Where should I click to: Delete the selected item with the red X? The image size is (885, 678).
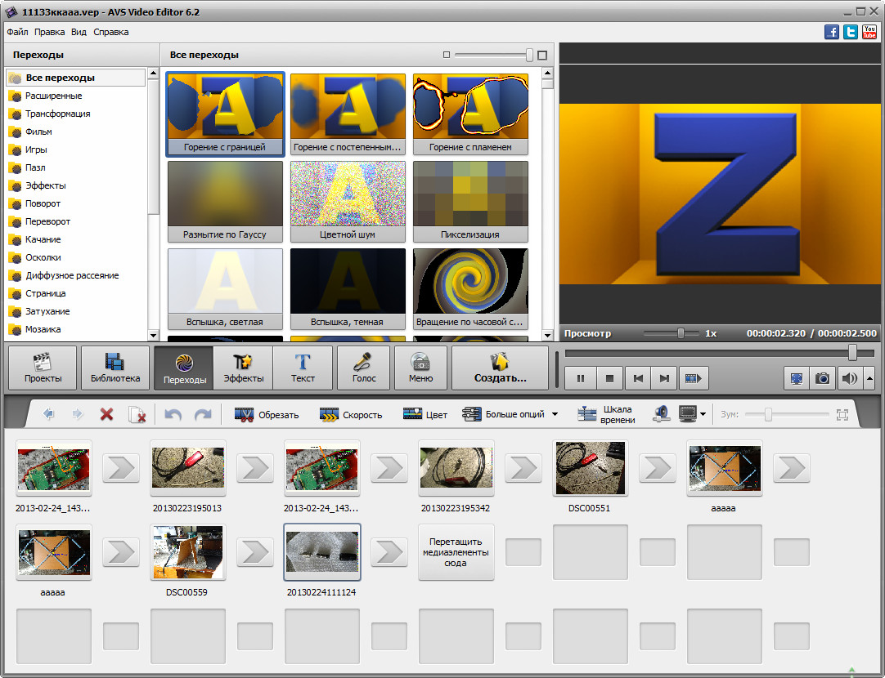(x=106, y=414)
